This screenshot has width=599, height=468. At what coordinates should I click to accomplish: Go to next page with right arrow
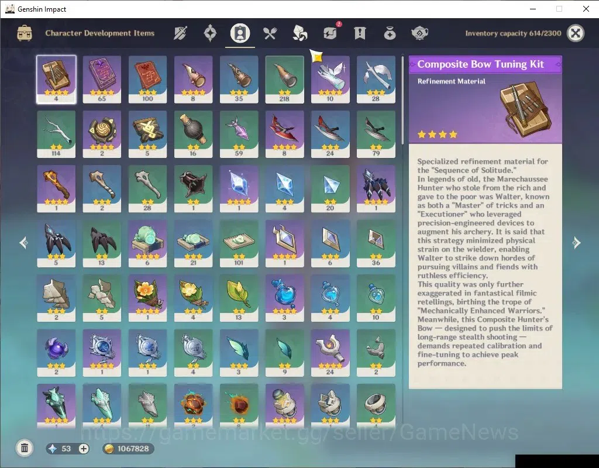tap(576, 243)
